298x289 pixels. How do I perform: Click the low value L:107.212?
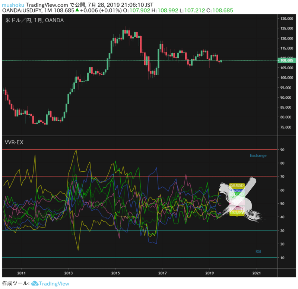192,10
